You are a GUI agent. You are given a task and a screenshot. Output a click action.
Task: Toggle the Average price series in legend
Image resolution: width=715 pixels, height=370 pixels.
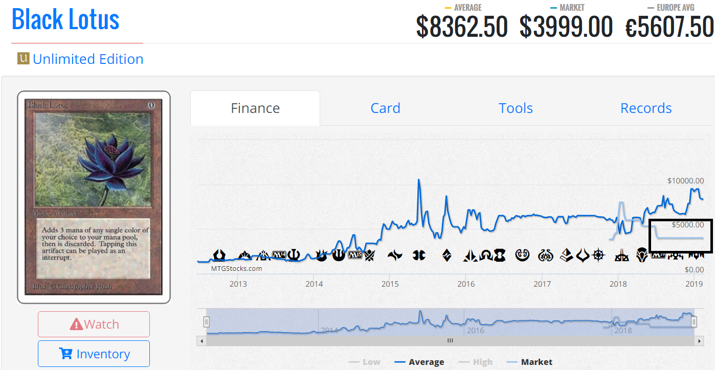420,362
